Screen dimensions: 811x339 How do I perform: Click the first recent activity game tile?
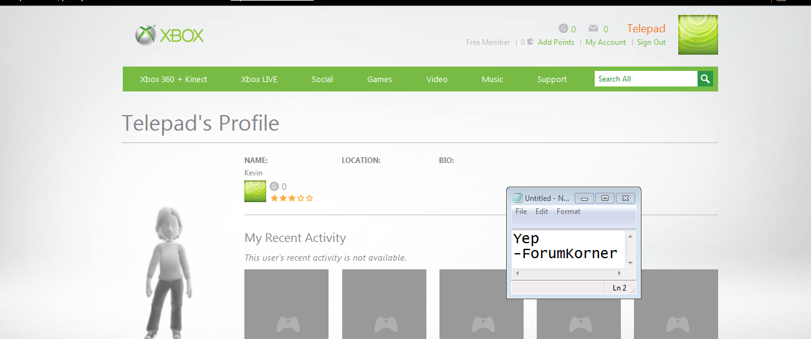point(286,304)
